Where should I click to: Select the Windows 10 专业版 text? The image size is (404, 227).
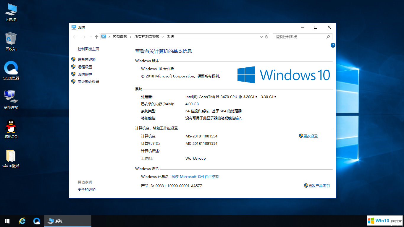(157, 69)
